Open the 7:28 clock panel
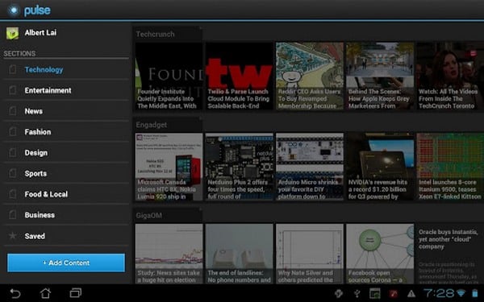484x302 pixels. click(438, 293)
